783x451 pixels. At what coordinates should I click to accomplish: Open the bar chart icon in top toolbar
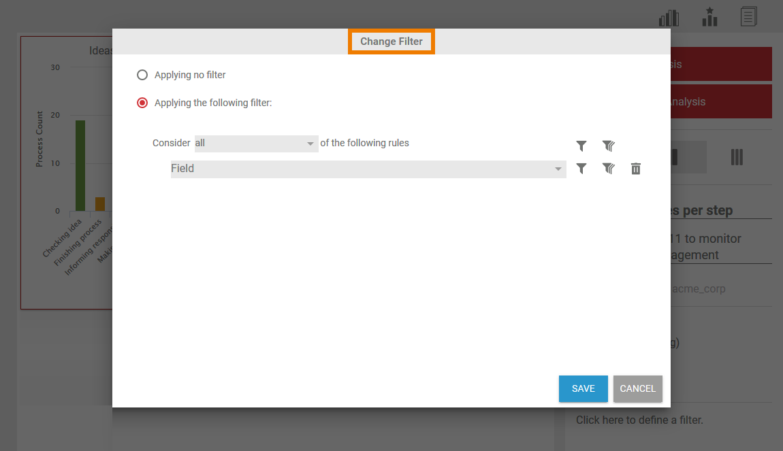tap(669, 18)
